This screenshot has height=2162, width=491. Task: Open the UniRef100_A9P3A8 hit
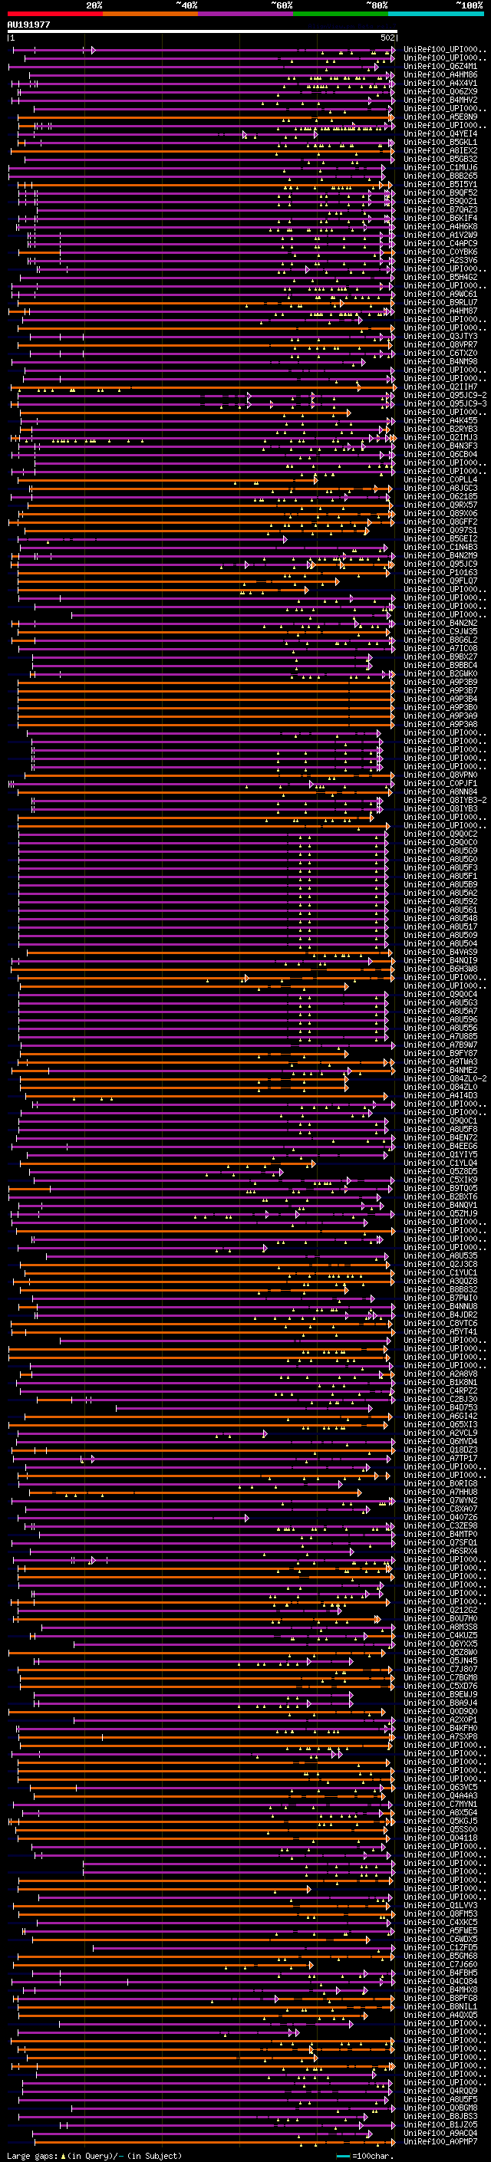tap(440, 724)
